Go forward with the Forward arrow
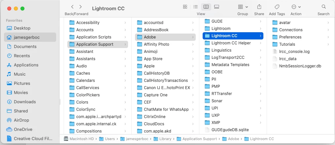This screenshot has width=335, height=145. pos(80,7)
